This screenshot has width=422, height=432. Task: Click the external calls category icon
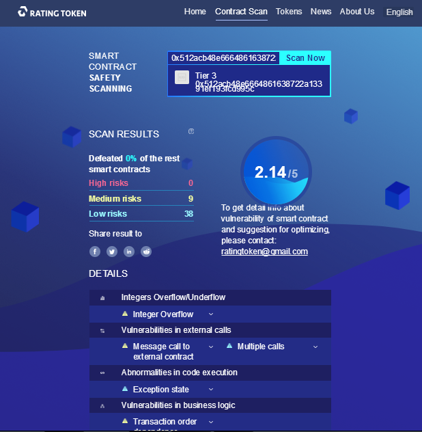tap(102, 331)
